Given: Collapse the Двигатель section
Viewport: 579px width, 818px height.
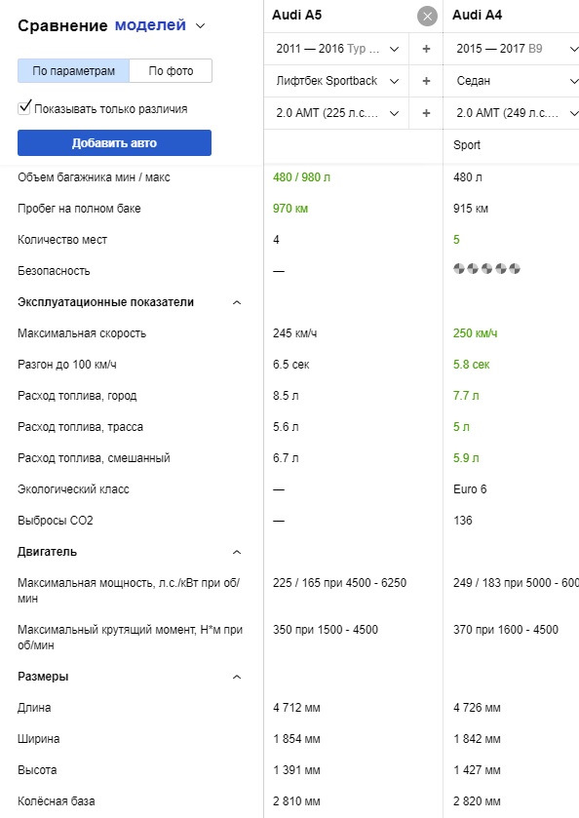Looking at the screenshot, I should click(x=237, y=552).
